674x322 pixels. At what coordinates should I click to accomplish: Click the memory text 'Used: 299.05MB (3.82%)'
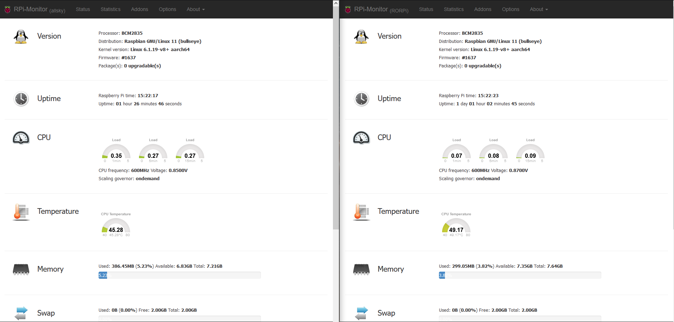pos(467,266)
